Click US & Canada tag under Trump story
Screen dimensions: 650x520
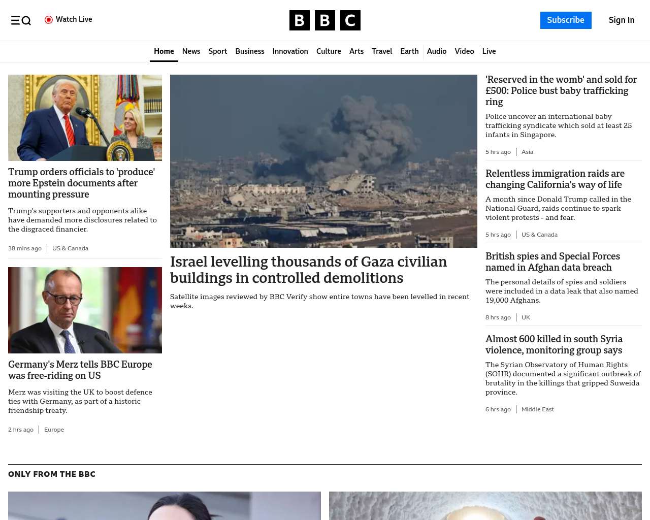[x=71, y=248]
